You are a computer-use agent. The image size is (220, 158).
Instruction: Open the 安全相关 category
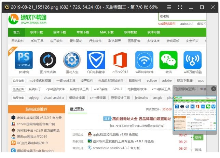click(192, 41)
